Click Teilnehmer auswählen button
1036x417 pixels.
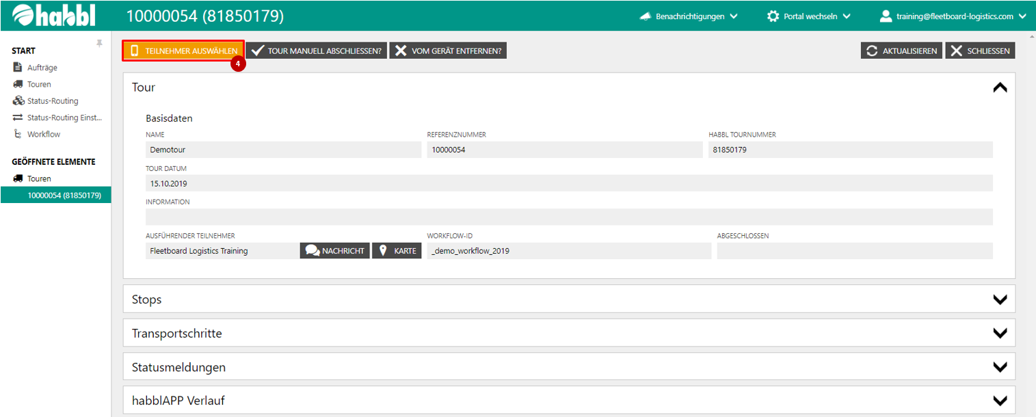tap(183, 51)
